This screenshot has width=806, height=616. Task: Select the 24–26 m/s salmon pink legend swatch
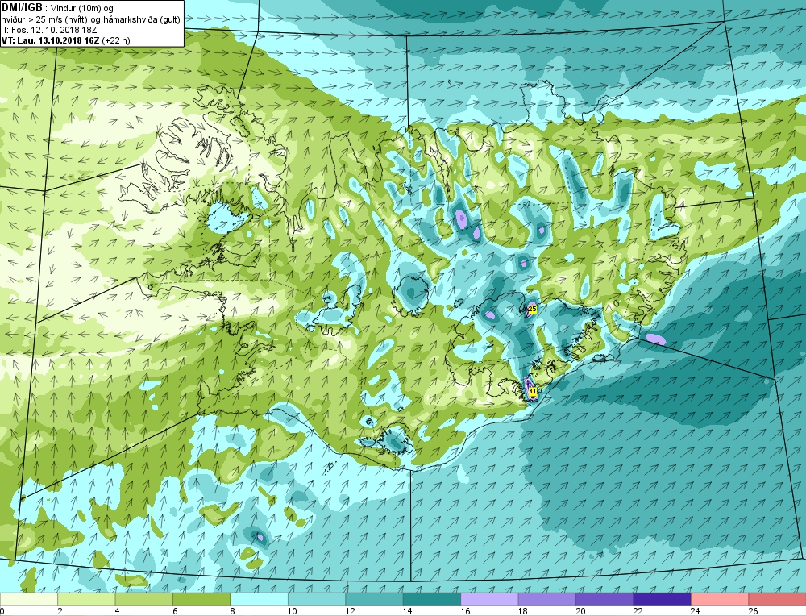[x=720, y=599]
